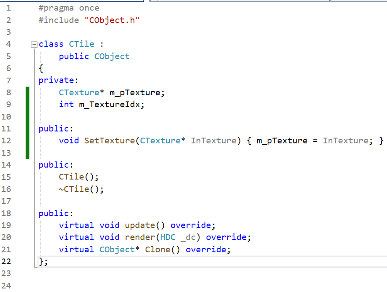The height and width of the screenshot is (292, 387).
Task: Click line number 1 in the gutter
Action: [x=9, y=8]
